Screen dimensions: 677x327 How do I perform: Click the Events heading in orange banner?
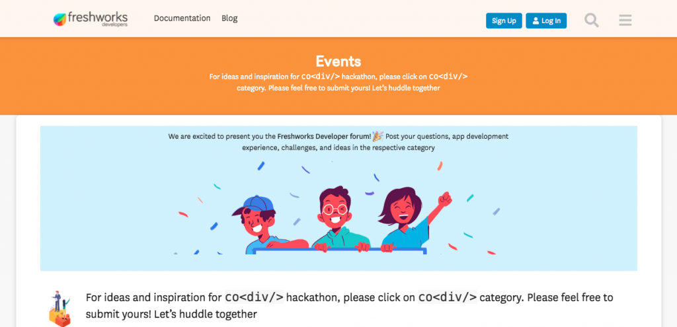tap(338, 61)
